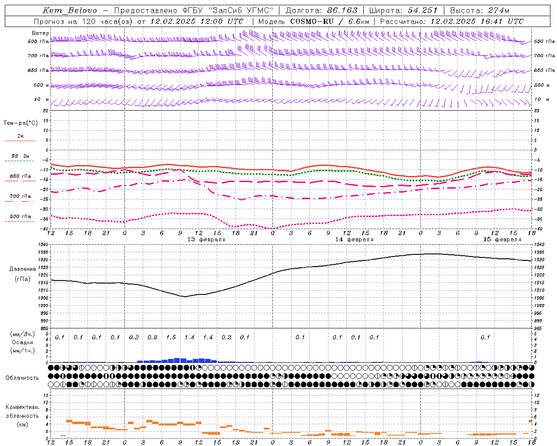The image size is (557, 446).
Task: Click the Осадки precipitation label
Action: tap(22, 342)
